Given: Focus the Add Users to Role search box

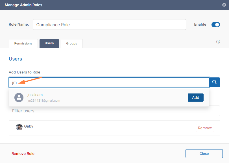Looking at the screenshot, I should [109, 82].
